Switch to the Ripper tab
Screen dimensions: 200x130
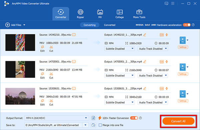pyautogui.click(x=80, y=14)
